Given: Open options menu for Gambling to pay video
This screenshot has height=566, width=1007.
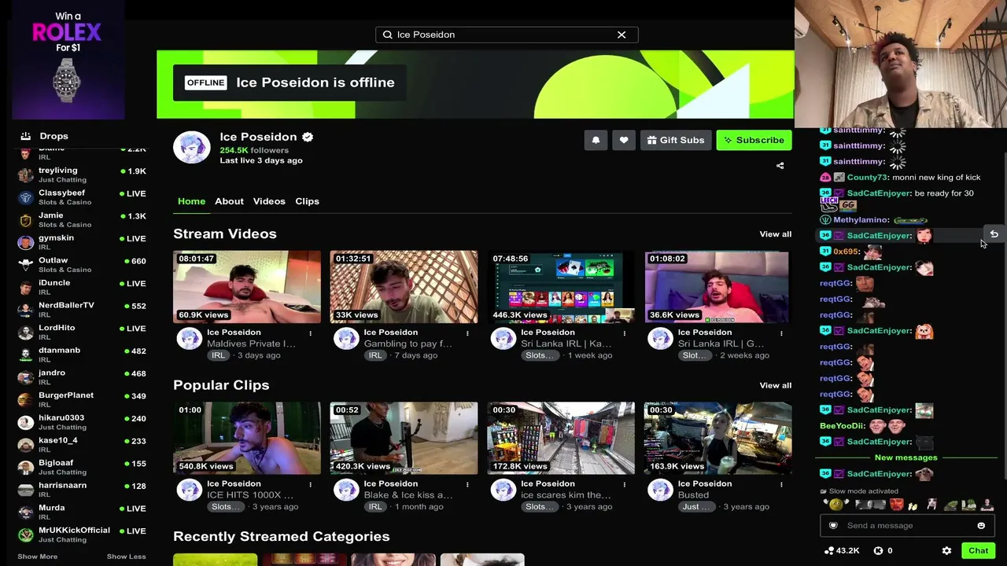Looking at the screenshot, I should click(x=467, y=333).
